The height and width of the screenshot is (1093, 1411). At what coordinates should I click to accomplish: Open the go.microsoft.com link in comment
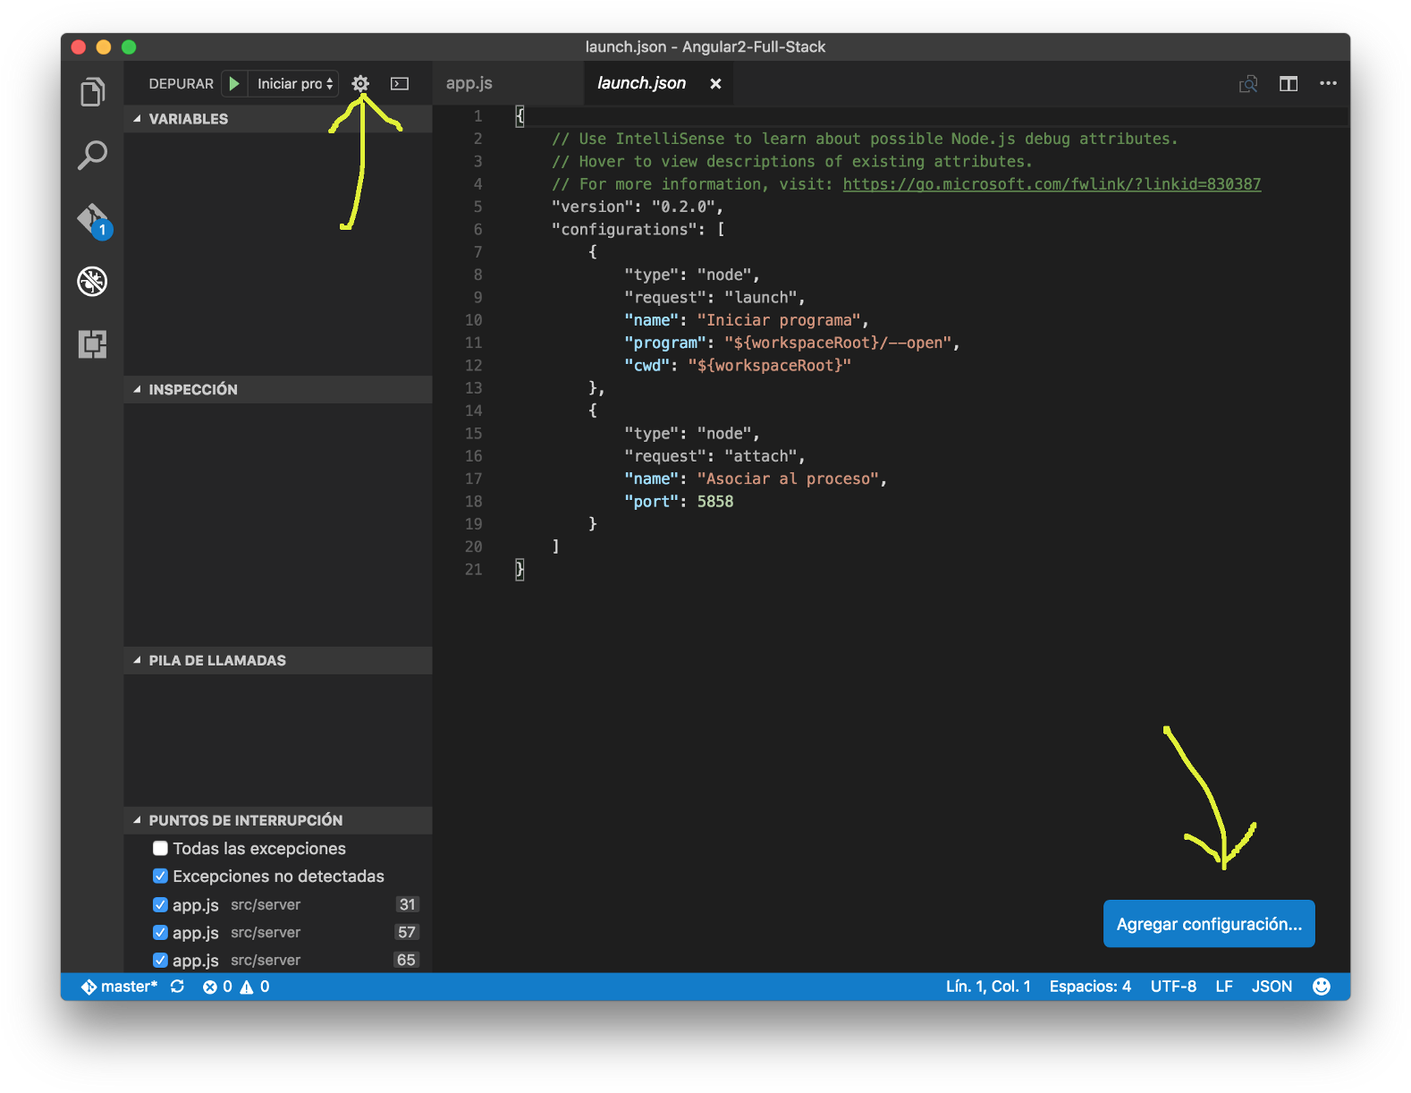coord(1052,184)
